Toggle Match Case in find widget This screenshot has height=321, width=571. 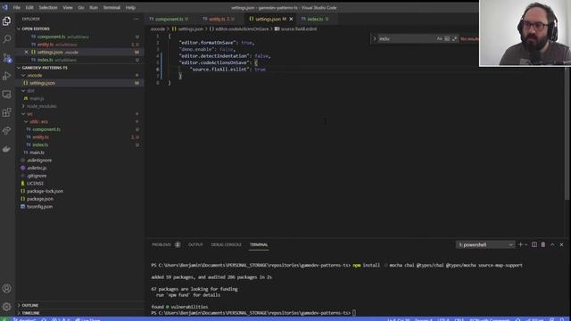pos(440,38)
